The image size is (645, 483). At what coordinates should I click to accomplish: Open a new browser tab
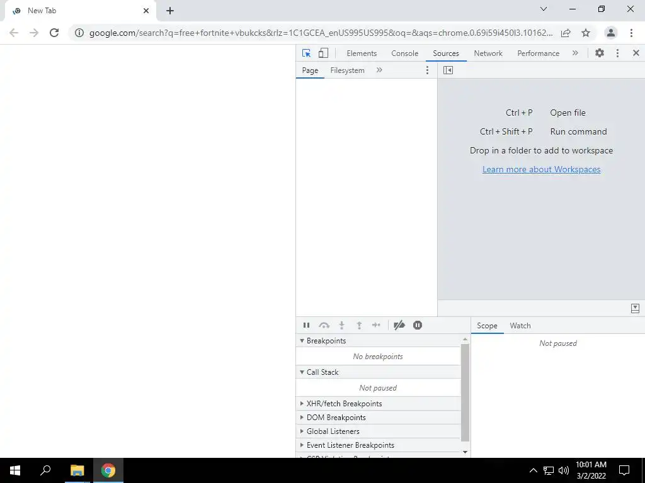(170, 11)
